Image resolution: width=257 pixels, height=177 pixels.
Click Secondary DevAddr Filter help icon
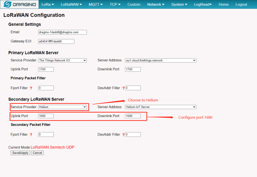(123, 135)
